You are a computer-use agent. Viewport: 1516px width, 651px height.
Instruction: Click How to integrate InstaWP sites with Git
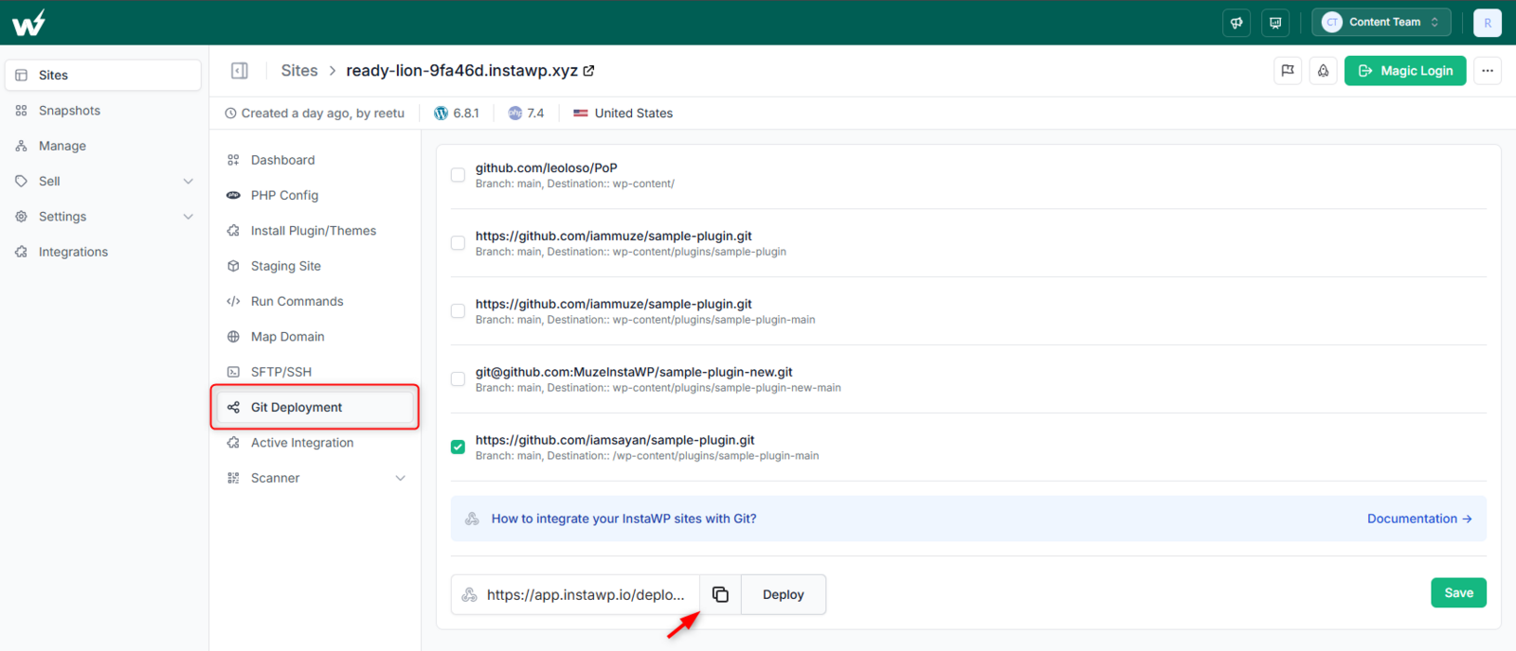point(623,519)
